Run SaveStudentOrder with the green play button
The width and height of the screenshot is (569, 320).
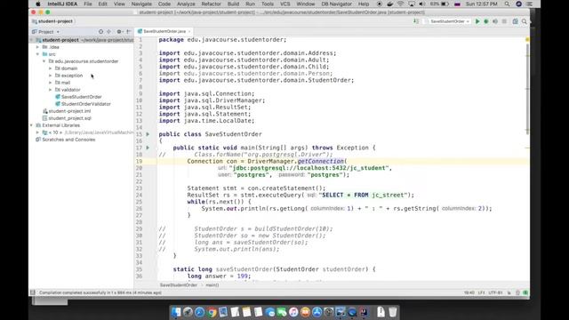pos(477,21)
